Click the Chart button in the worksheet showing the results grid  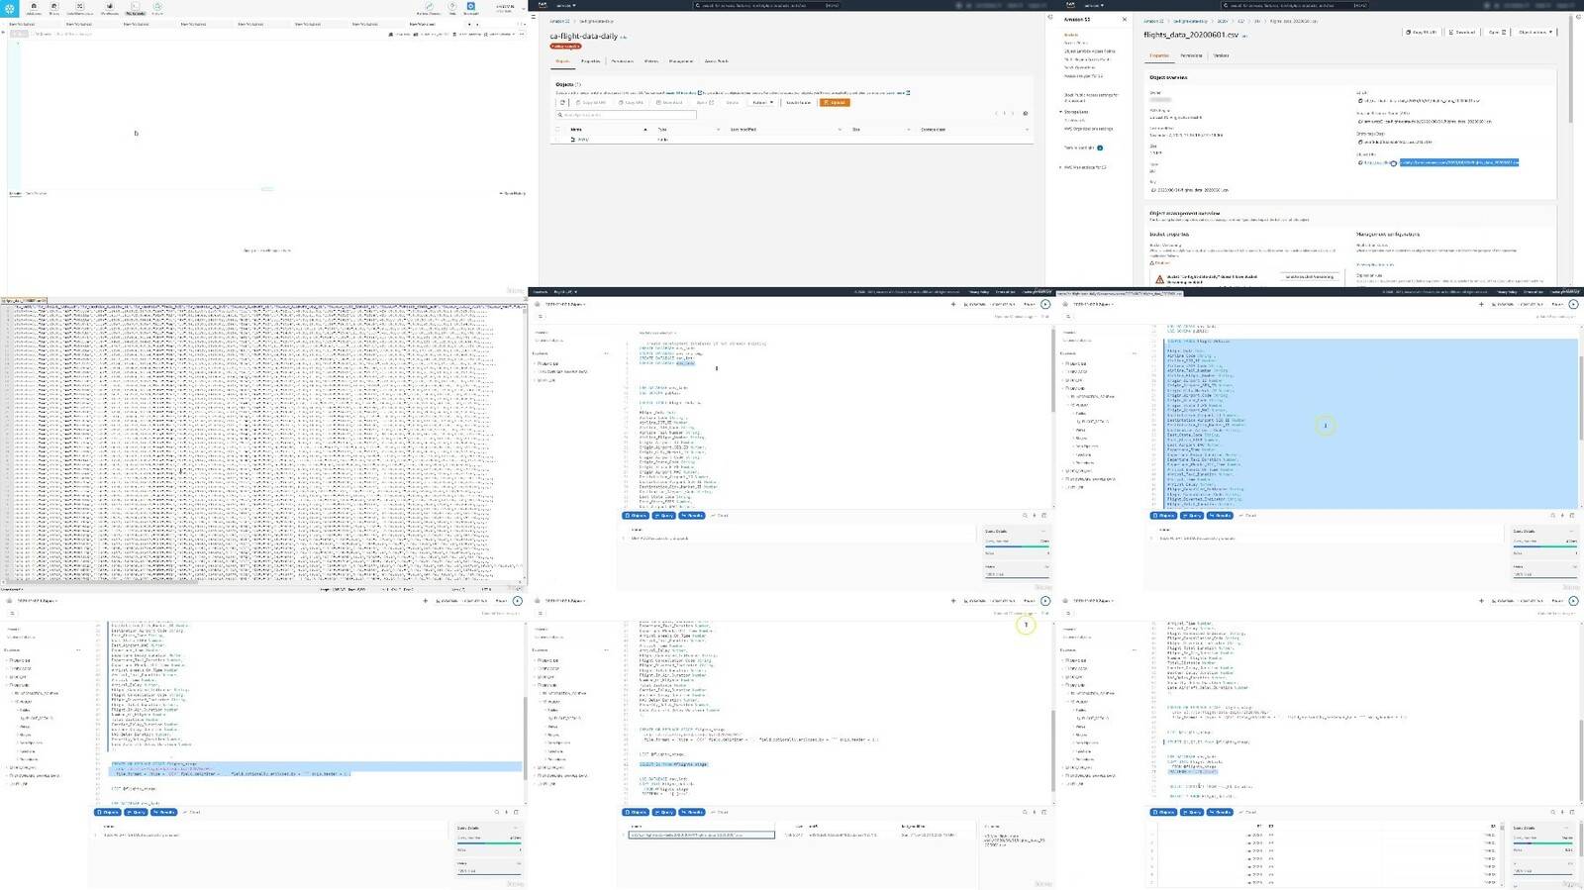coord(1249,812)
